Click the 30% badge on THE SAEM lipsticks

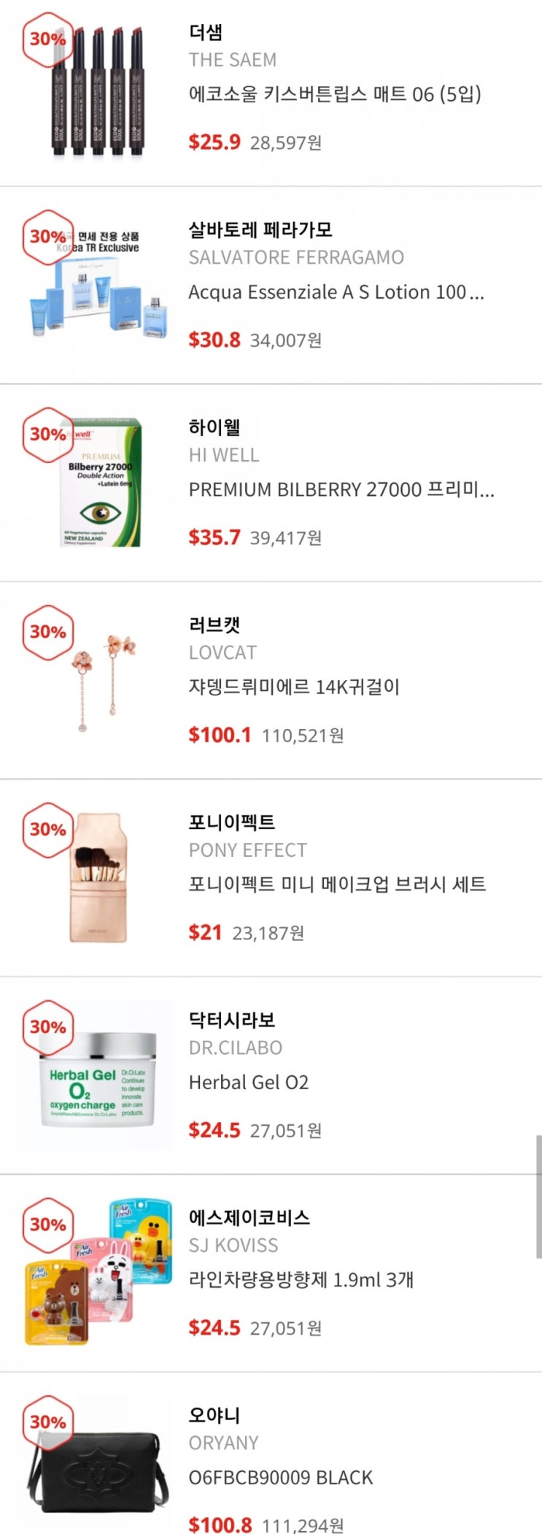click(x=47, y=38)
